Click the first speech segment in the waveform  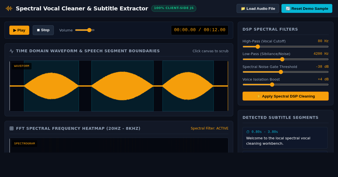tap(51, 86)
